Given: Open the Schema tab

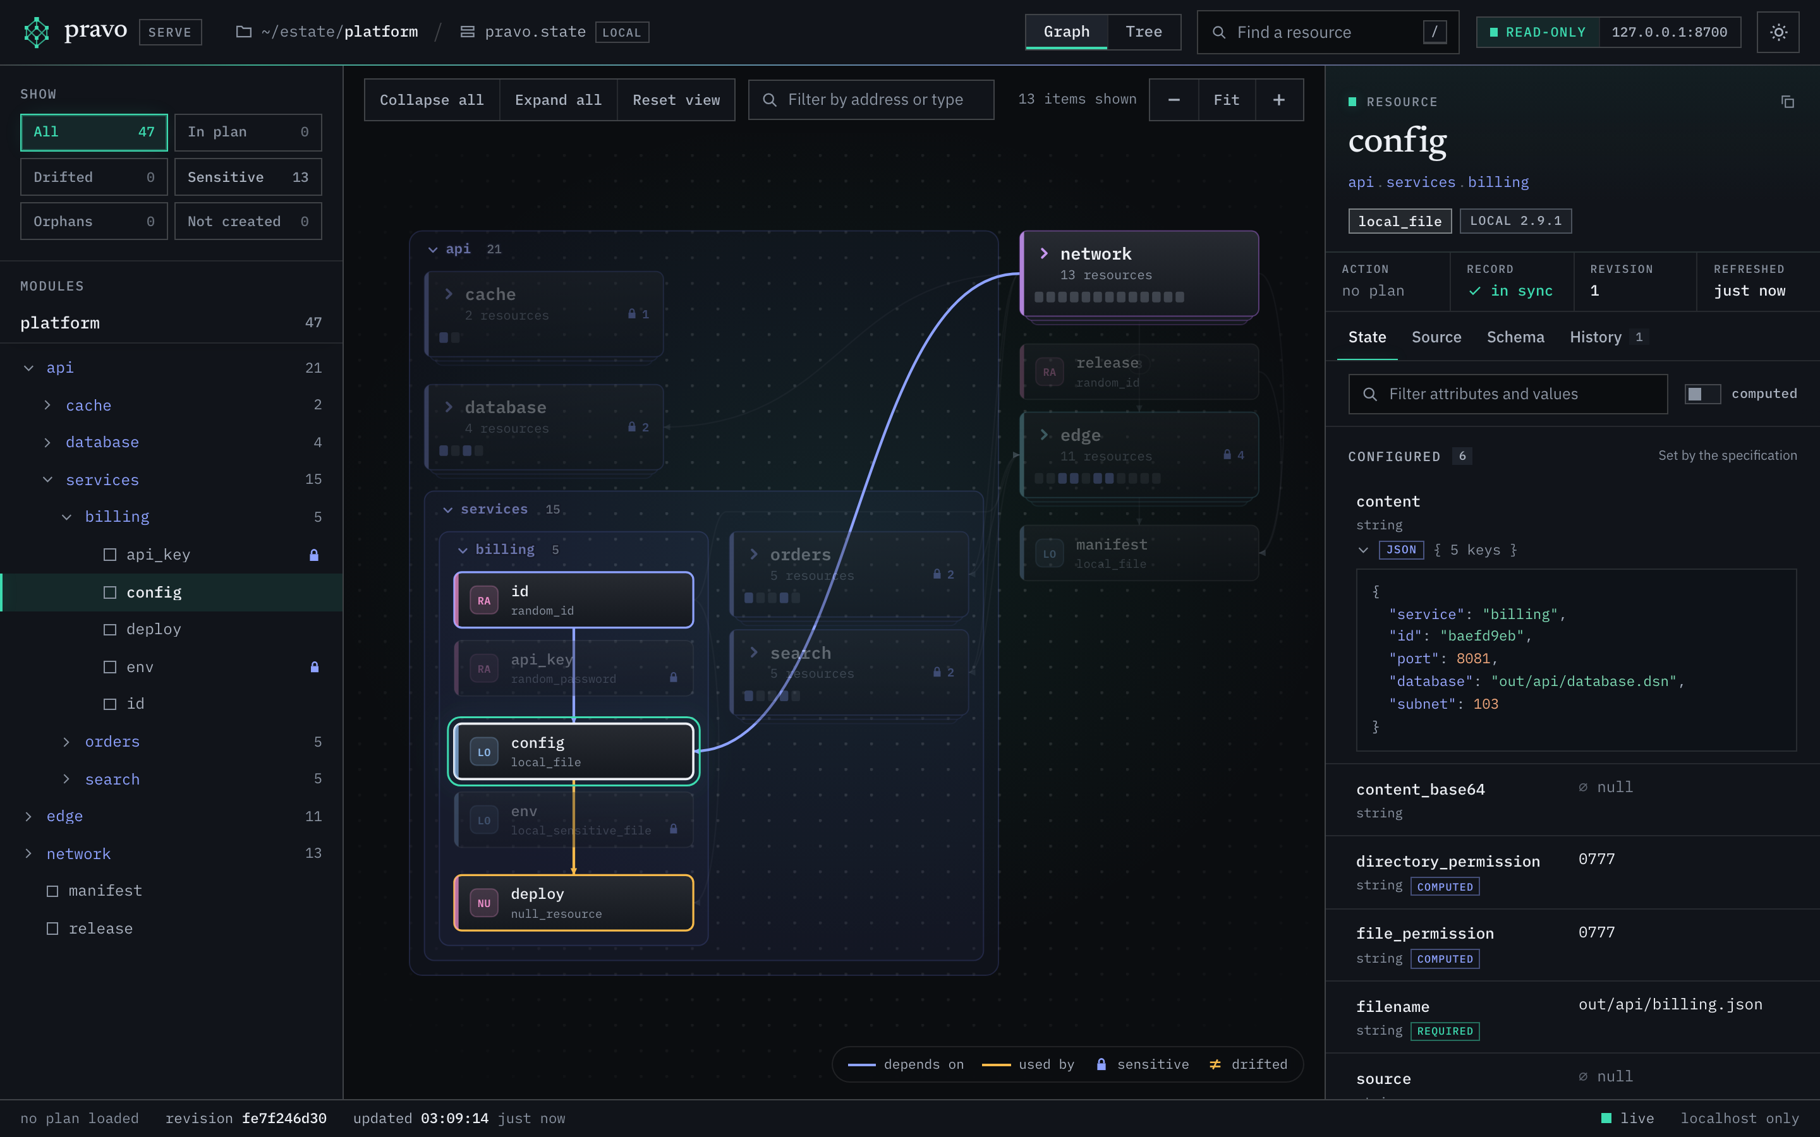Looking at the screenshot, I should point(1515,337).
